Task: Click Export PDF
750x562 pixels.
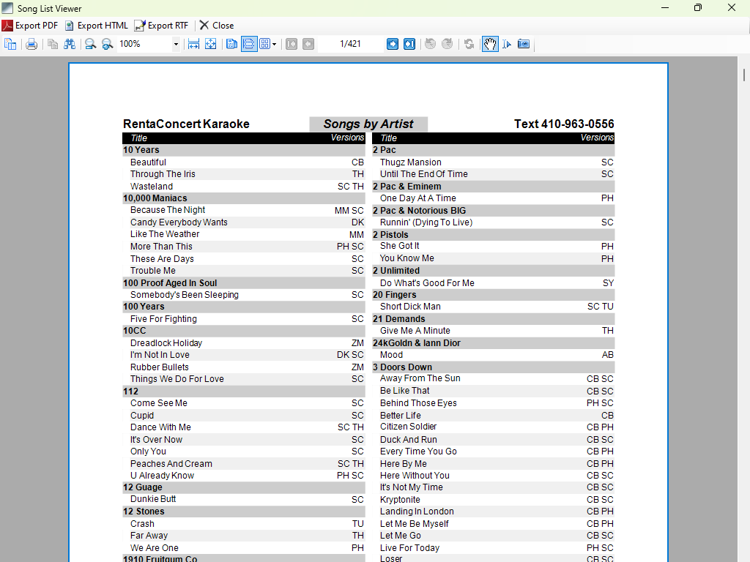Action: pos(30,25)
